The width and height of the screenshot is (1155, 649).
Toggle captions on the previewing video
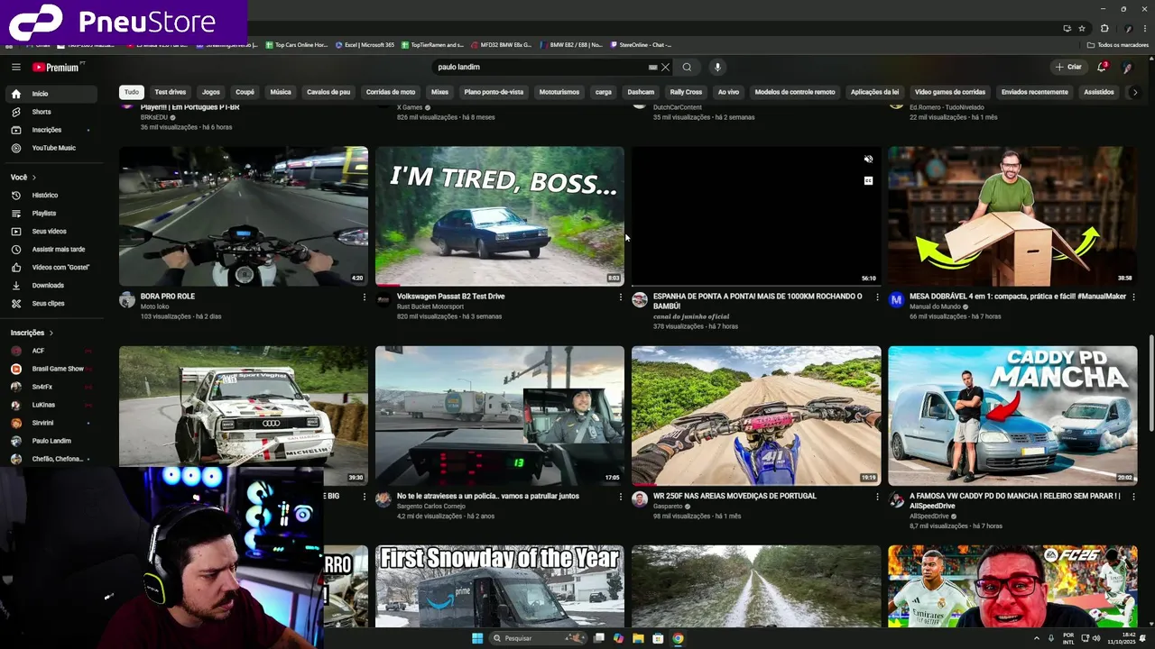click(x=868, y=180)
